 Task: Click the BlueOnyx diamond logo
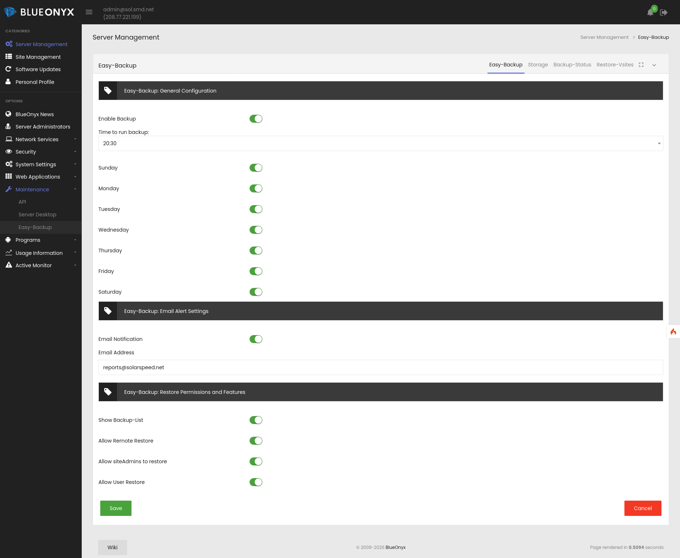(x=10, y=12)
